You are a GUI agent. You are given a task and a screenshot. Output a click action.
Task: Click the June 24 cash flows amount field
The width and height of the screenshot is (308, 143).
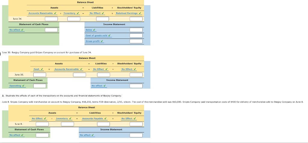(51, 30)
